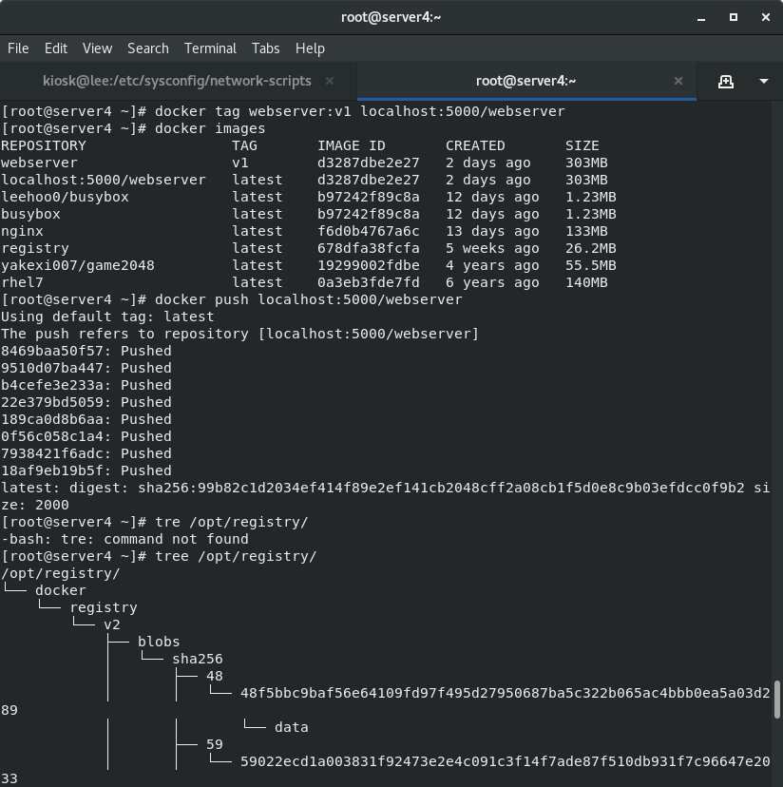Click the terminal vertical scrollbar thumb

(777, 700)
